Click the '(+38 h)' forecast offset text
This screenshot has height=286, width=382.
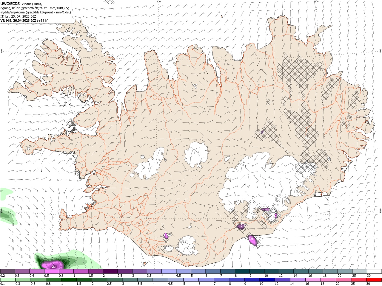point(43,21)
